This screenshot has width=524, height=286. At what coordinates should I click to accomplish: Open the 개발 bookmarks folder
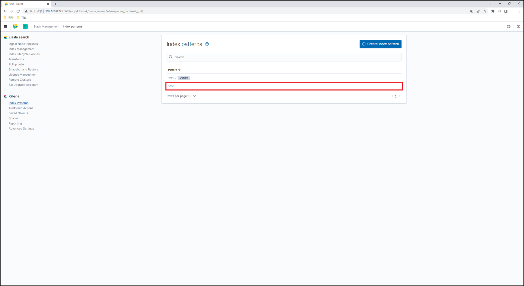pyautogui.click(x=21, y=18)
